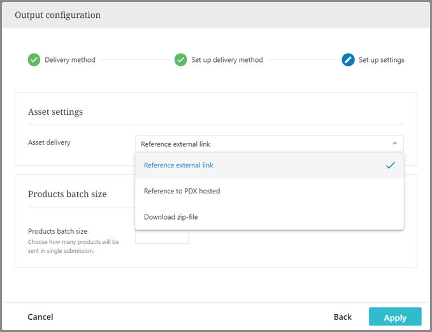The image size is (432, 332).
Task: Choose Reference to PDX hosted
Action: (x=182, y=191)
